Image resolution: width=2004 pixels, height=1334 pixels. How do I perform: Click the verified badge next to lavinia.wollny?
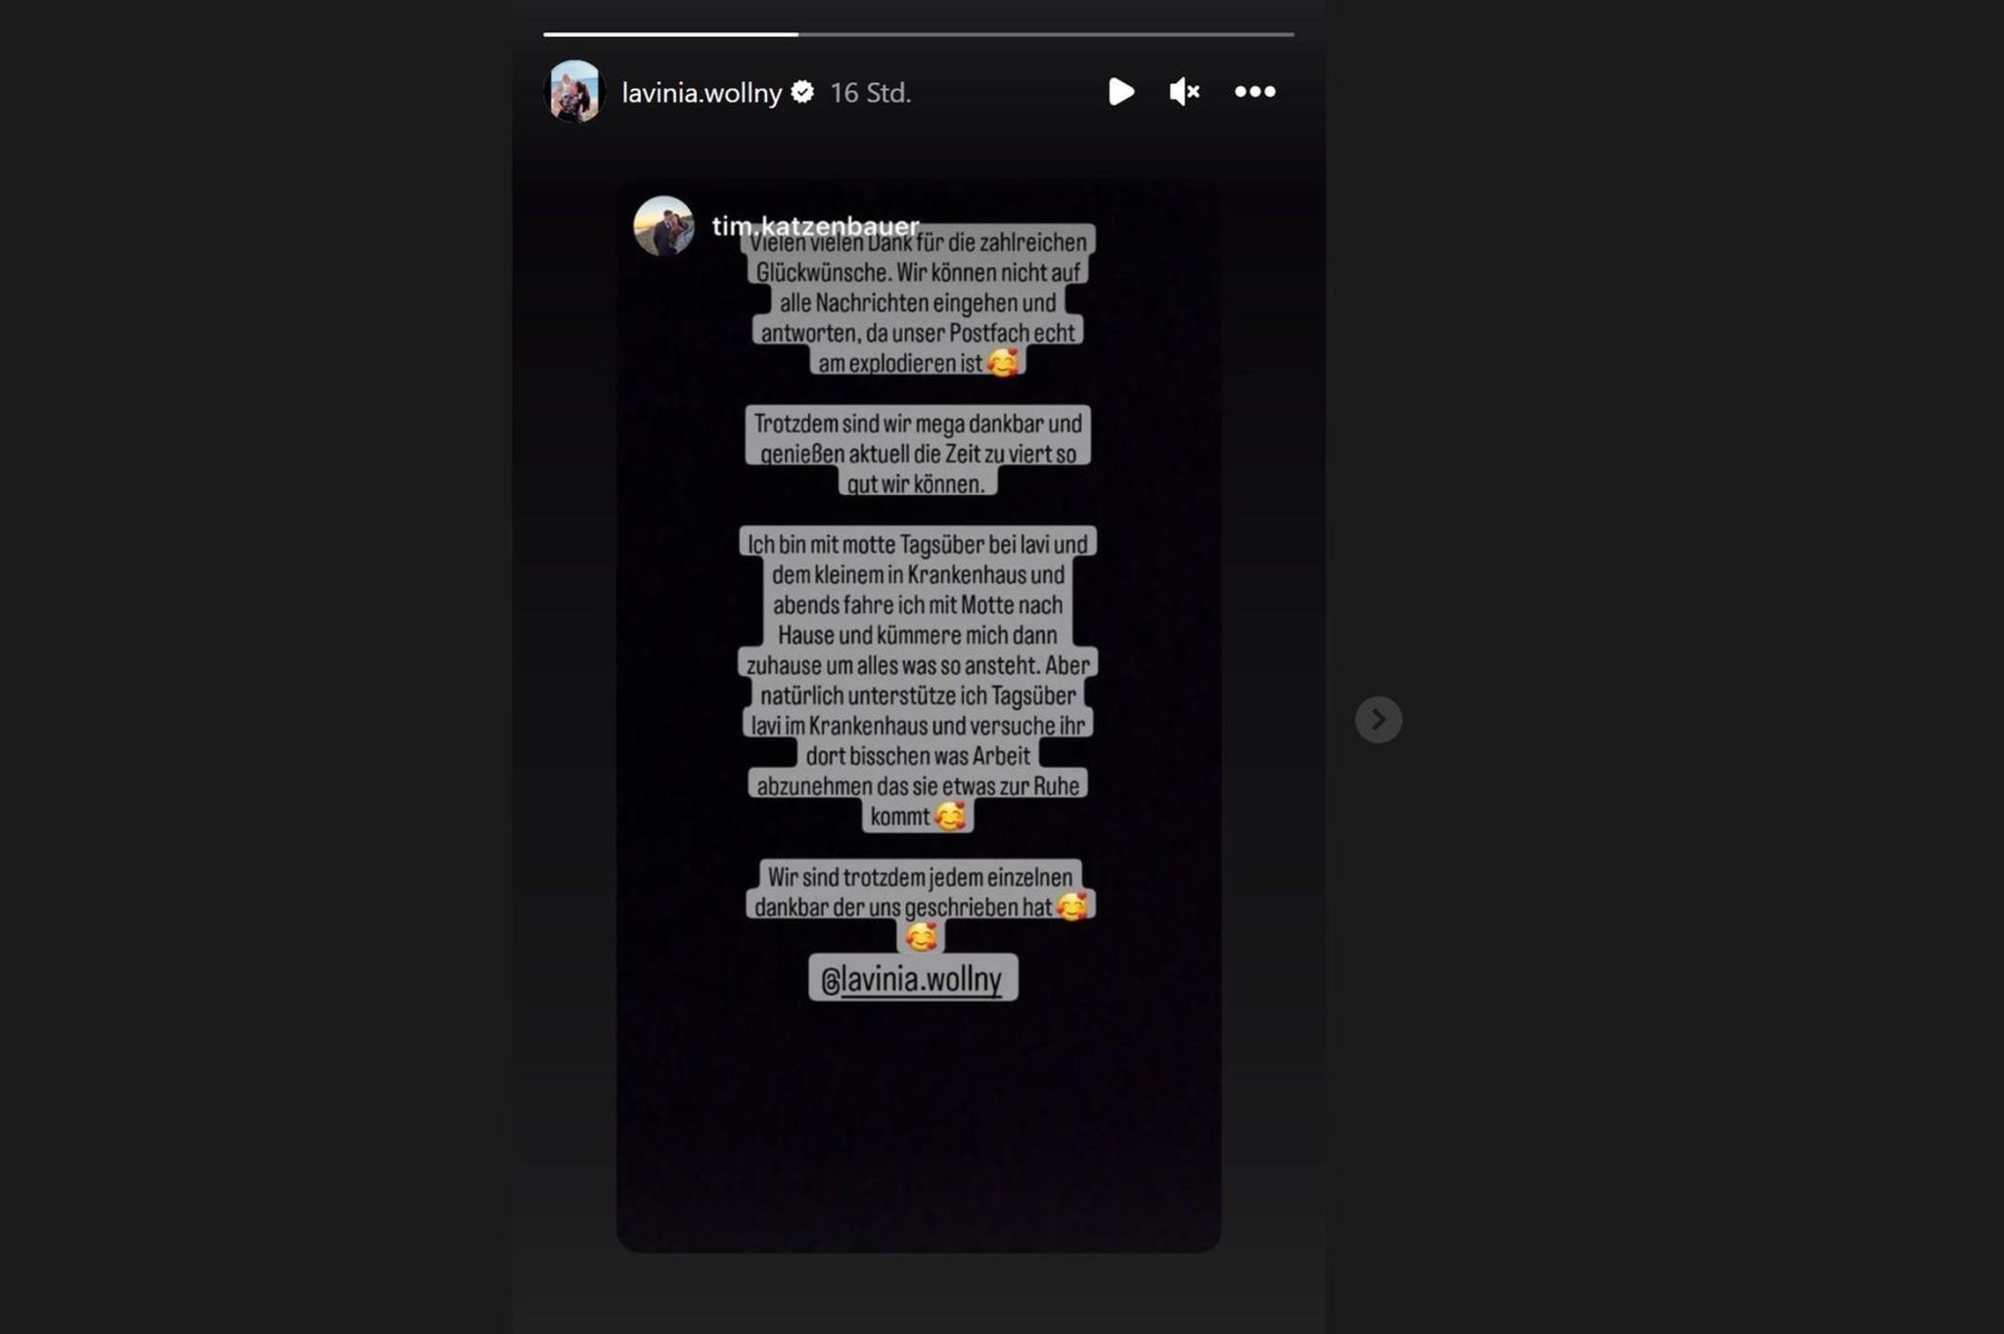[802, 92]
